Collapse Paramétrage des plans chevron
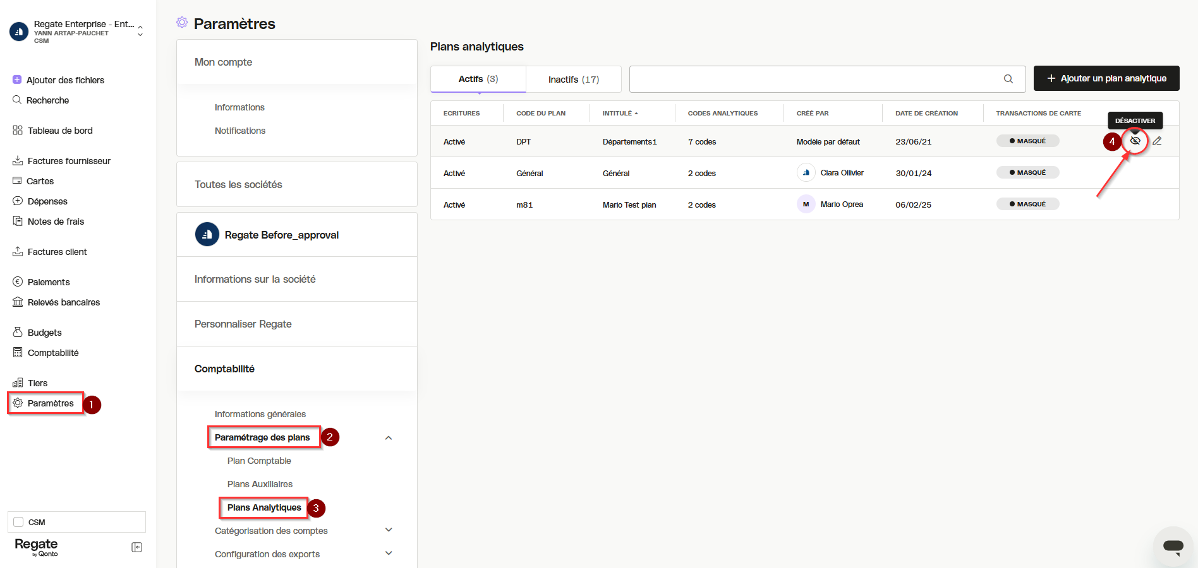Viewport: 1198px width, 568px height. pyautogui.click(x=389, y=438)
